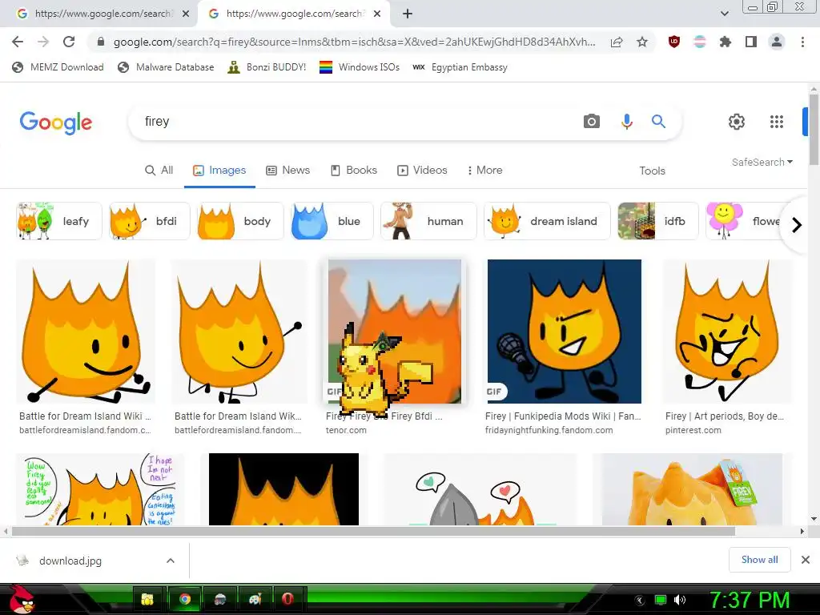Switch to the News tab

[x=288, y=170]
